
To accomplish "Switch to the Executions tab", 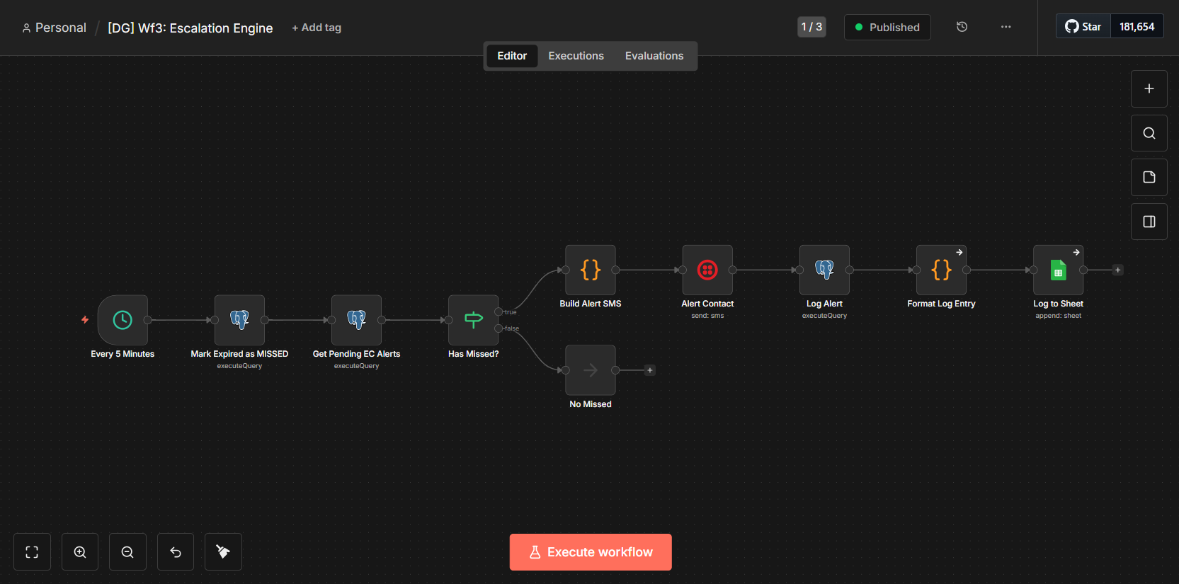I will pyautogui.click(x=576, y=56).
